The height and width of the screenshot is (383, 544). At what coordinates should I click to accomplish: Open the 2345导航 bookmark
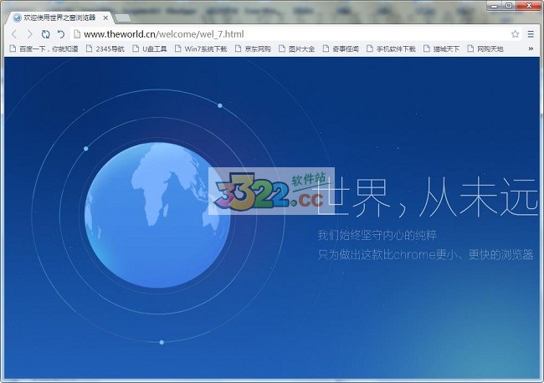coord(105,49)
